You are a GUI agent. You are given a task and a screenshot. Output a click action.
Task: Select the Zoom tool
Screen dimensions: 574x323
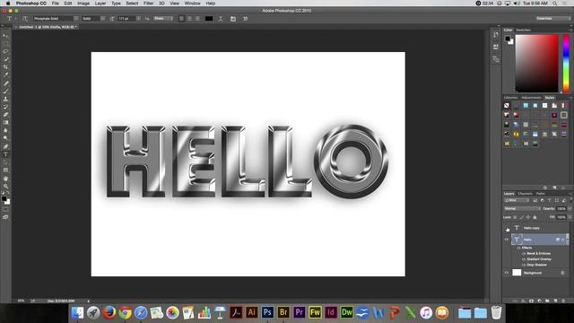pyautogui.click(x=5, y=187)
